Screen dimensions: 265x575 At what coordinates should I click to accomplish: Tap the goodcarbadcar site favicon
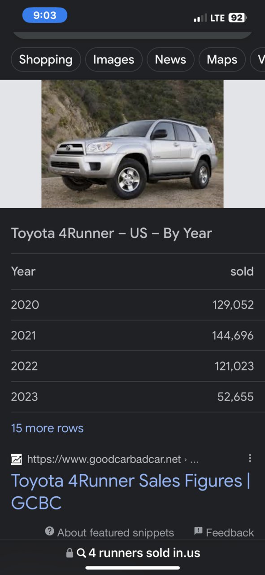(16, 459)
